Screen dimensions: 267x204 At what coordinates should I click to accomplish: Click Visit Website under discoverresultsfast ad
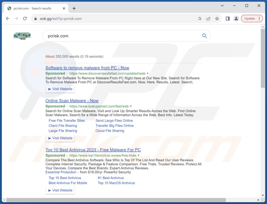60,89
